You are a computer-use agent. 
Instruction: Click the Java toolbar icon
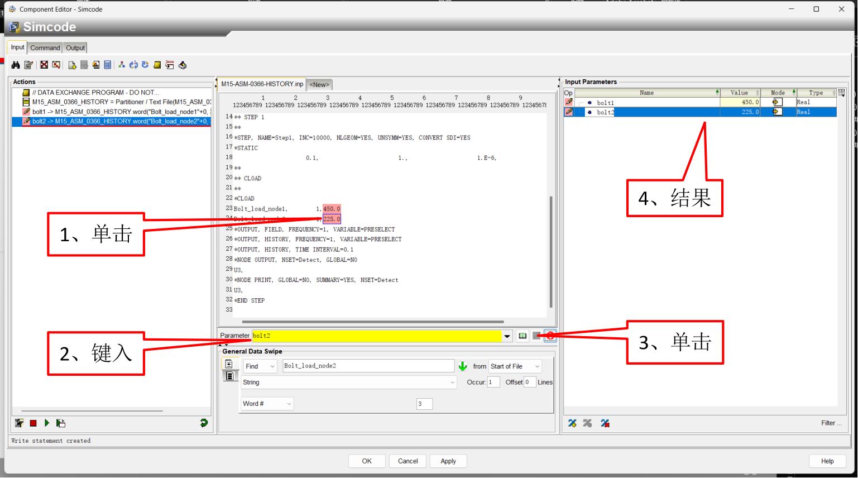coord(170,65)
